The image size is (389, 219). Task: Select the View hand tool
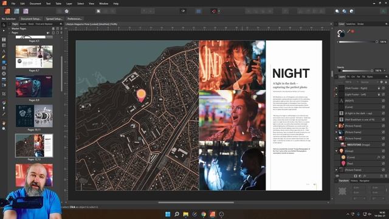click(x=4, y=123)
